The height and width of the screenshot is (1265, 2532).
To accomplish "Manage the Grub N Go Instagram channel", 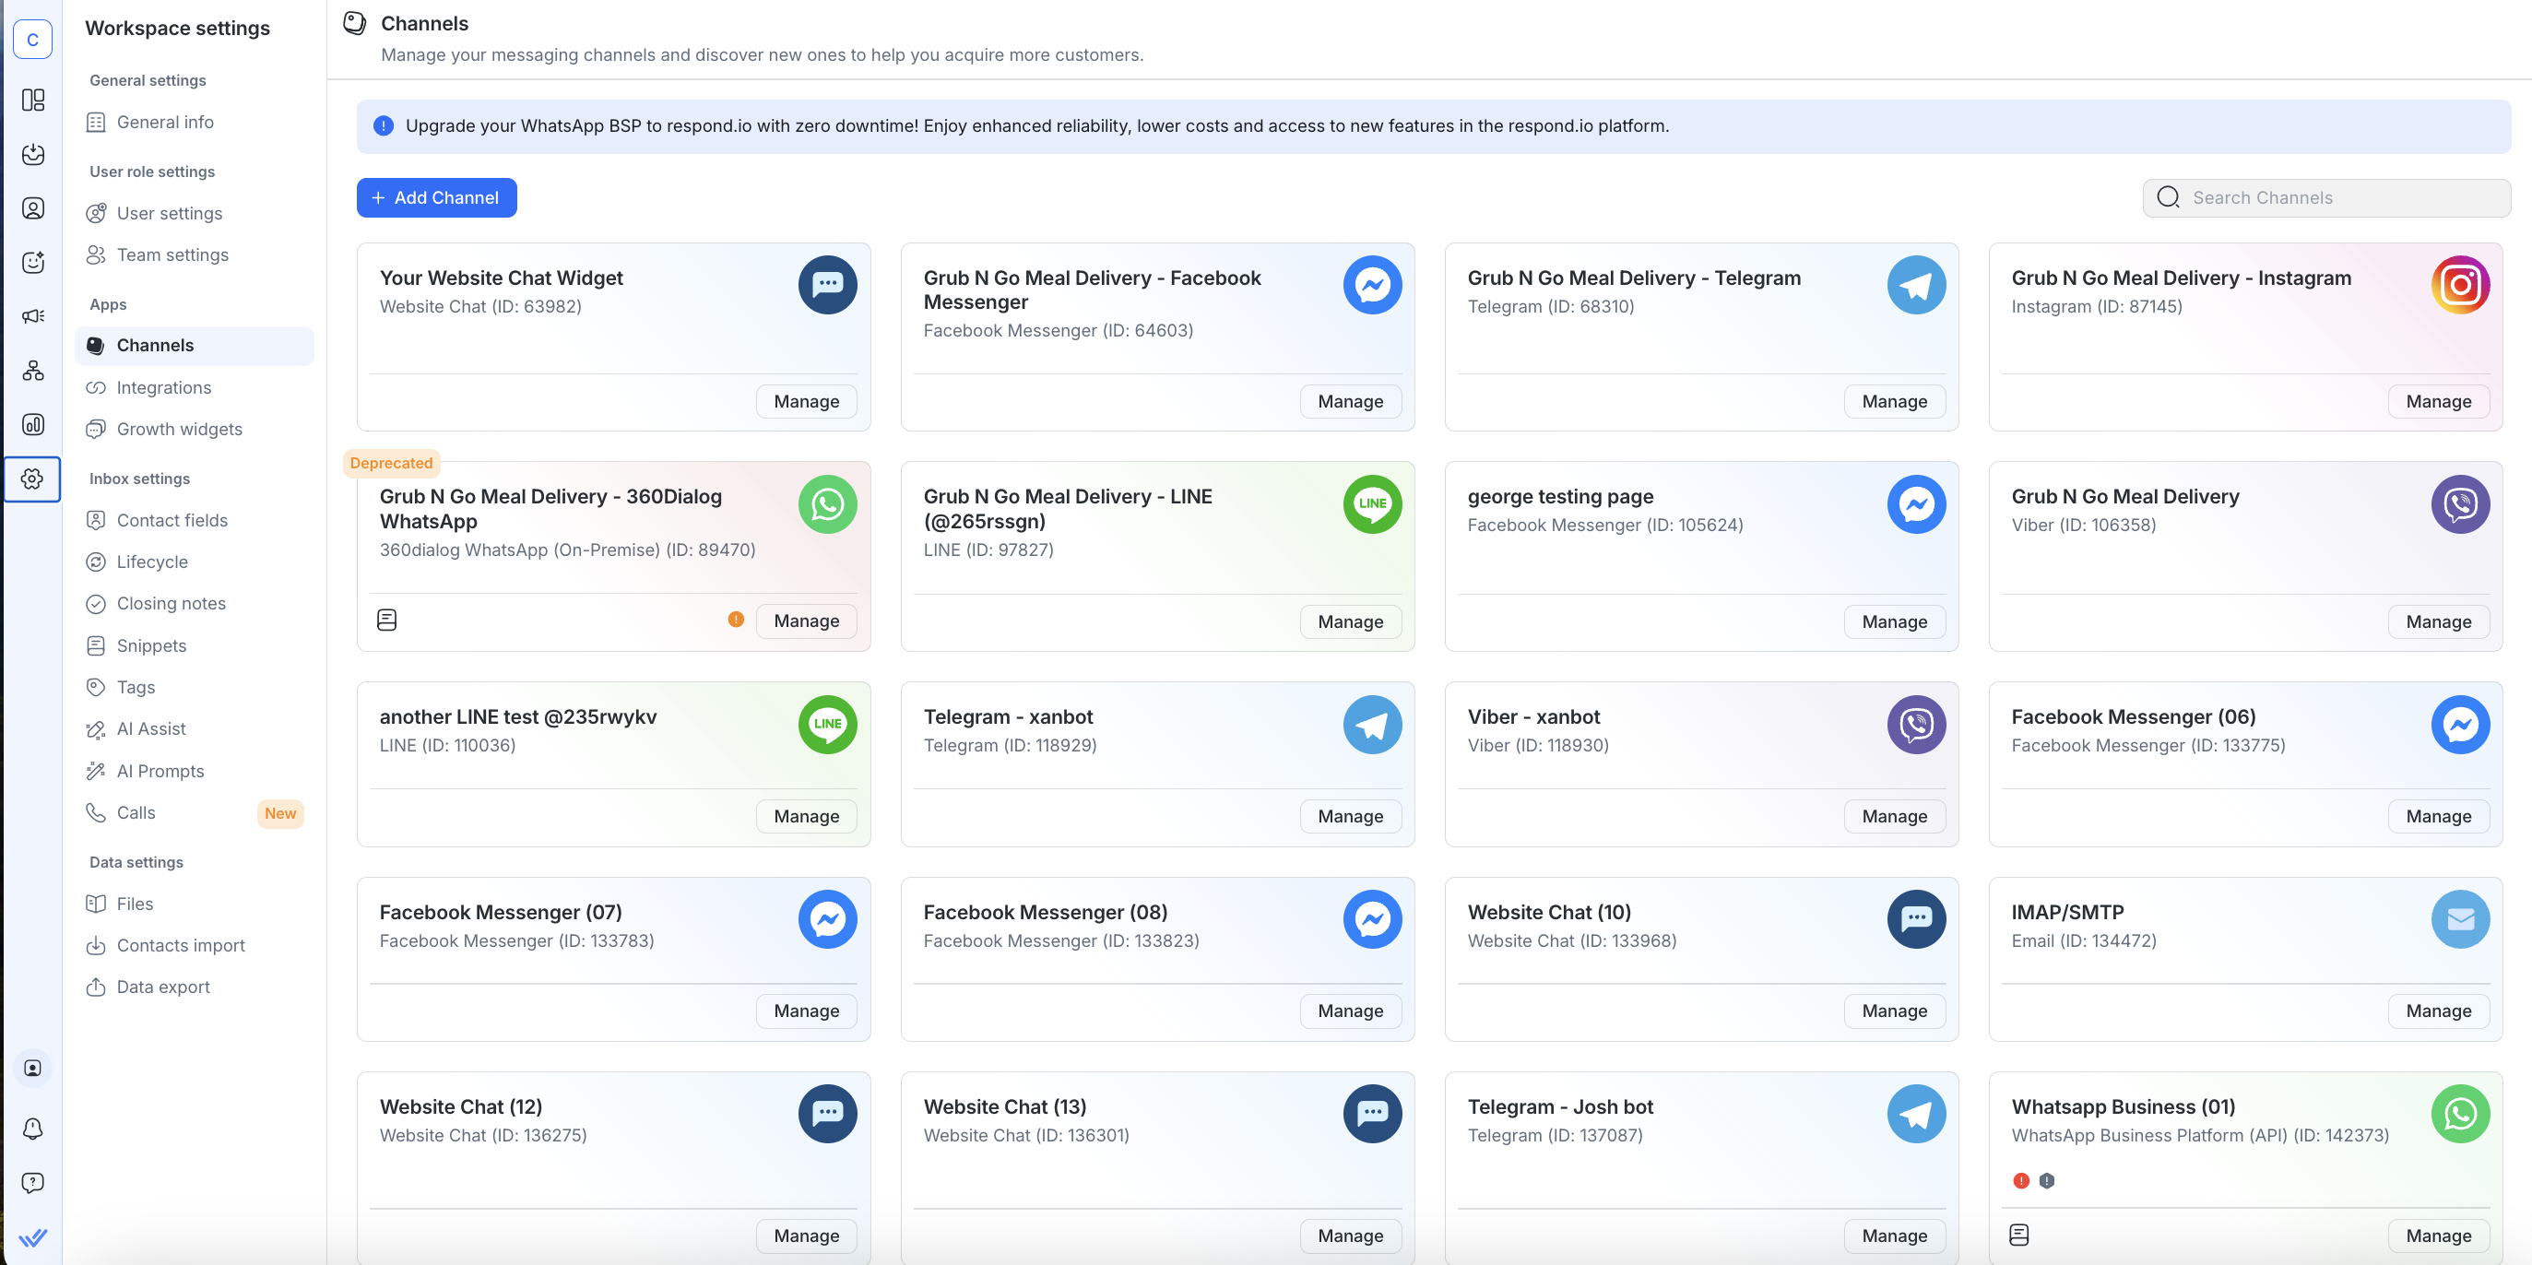I will pos(2439,401).
